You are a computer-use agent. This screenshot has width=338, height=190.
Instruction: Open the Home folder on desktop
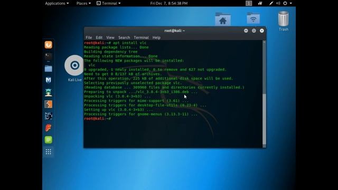coord(223,19)
